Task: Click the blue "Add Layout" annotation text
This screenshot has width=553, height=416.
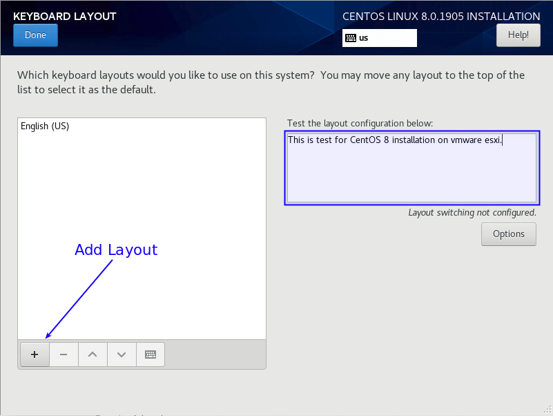Action: pyautogui.click(x=116, y=250)
